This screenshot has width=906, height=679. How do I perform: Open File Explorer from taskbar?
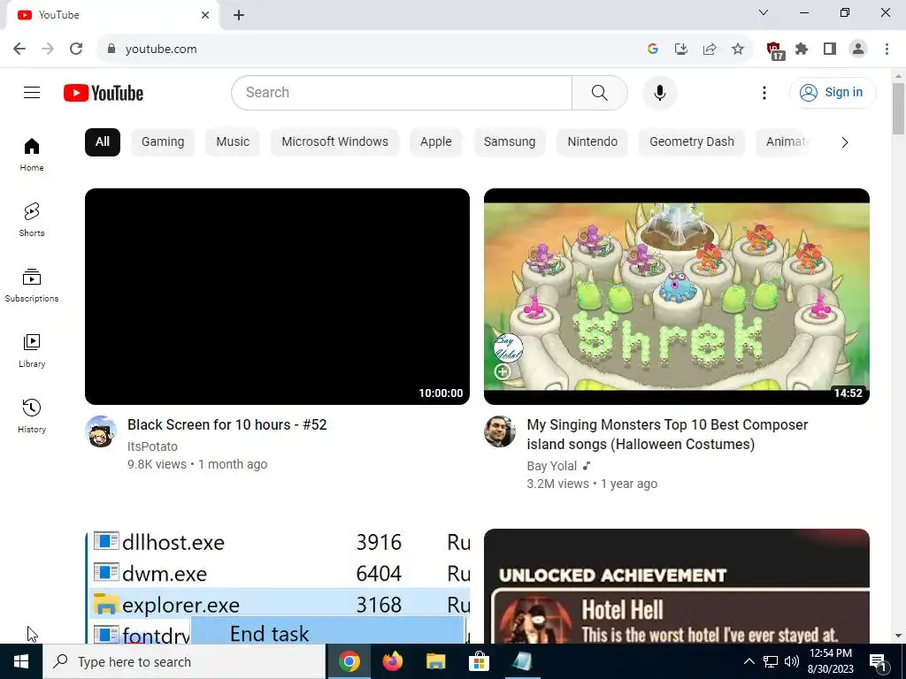tap(435, 661)
